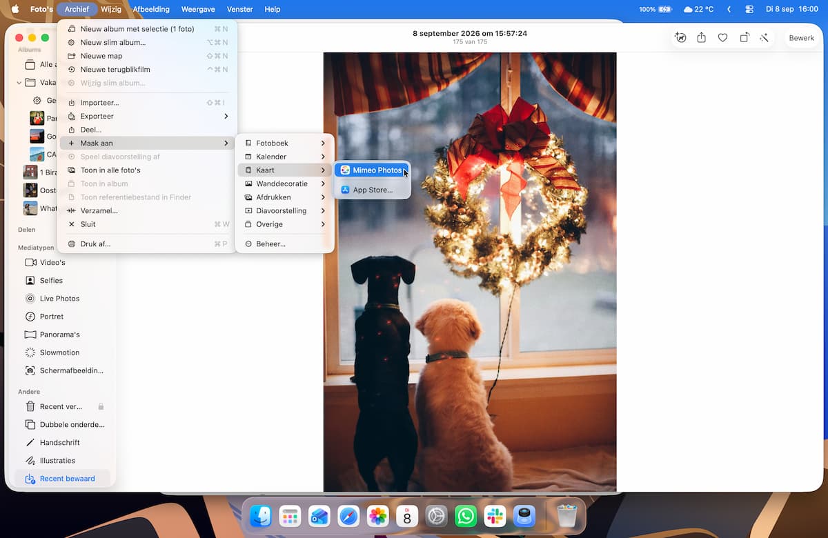Expand the Exporteer submenu
The height and width of the screenshot is (538, 828).
148,117
